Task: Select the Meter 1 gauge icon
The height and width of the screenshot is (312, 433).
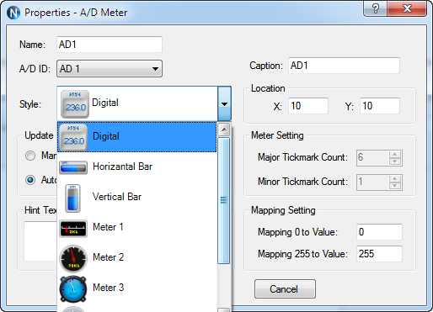Action: [73, 229]
